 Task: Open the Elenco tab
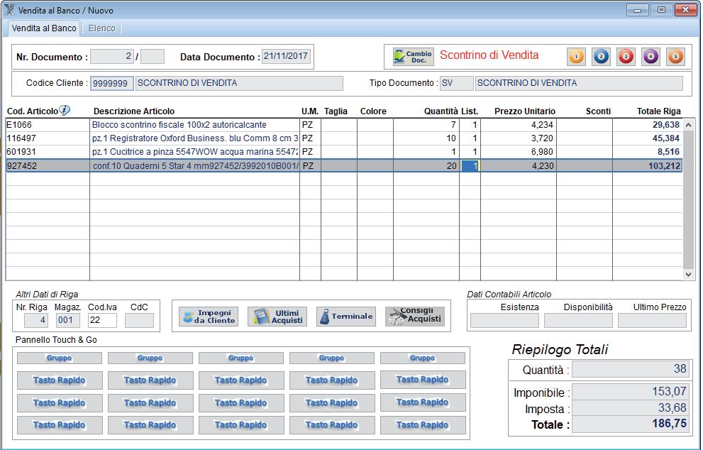pos(101,28)
